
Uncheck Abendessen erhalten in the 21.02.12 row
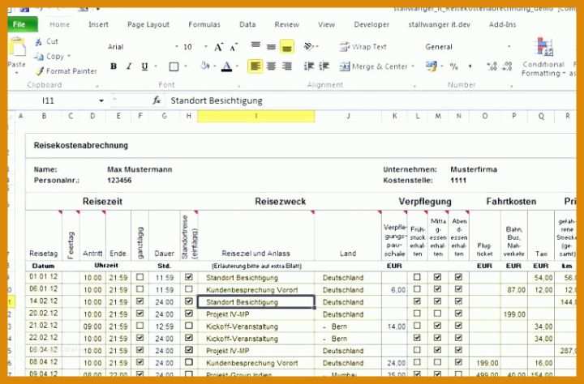point(458,326)
